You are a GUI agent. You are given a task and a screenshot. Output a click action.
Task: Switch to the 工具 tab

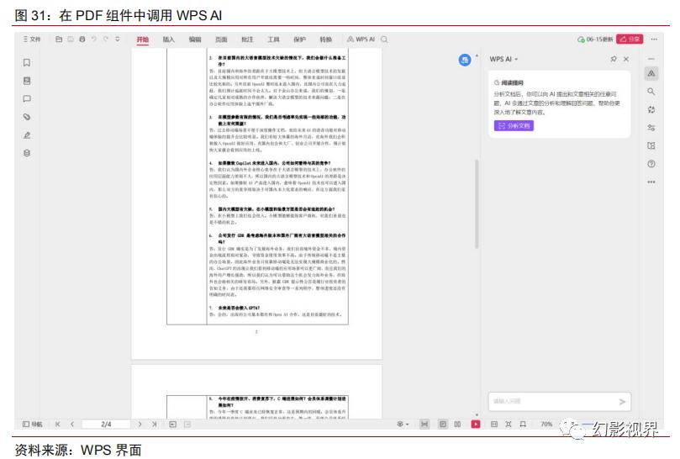coord(273,40)
